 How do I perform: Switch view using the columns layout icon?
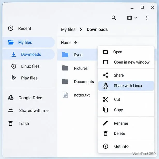[x=129, y=18]
